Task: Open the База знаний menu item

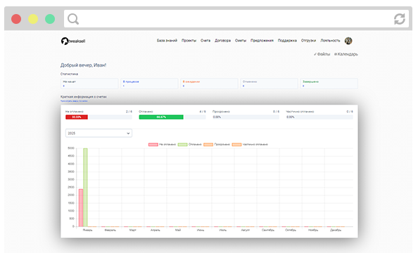Action: coord(167,41)
